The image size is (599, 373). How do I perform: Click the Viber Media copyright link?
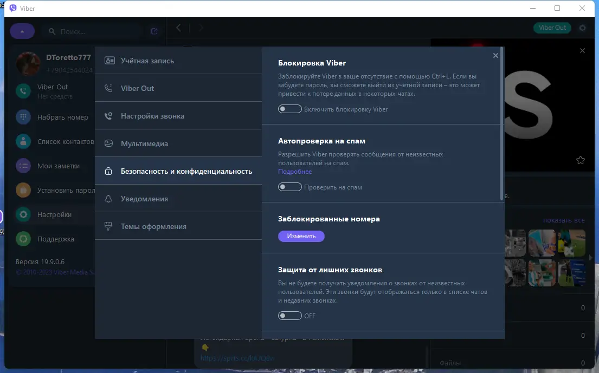(55, 272)
